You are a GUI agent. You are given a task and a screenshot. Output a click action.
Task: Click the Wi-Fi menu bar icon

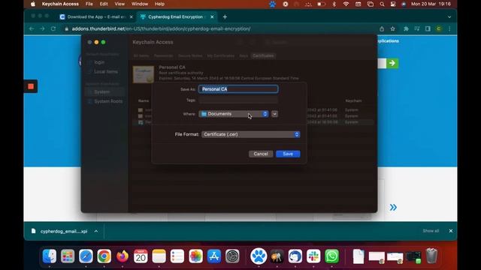[346, 4]
